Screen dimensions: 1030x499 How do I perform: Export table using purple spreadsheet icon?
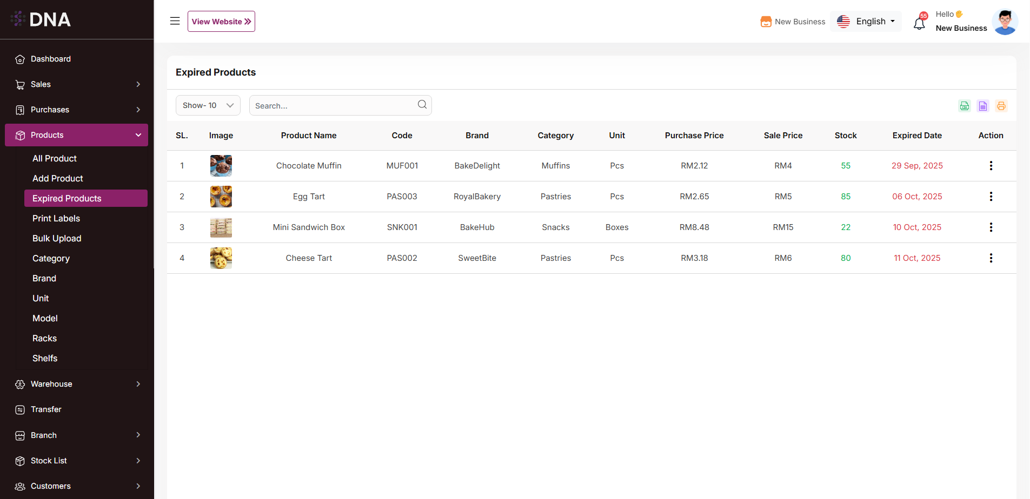[983, 106]
